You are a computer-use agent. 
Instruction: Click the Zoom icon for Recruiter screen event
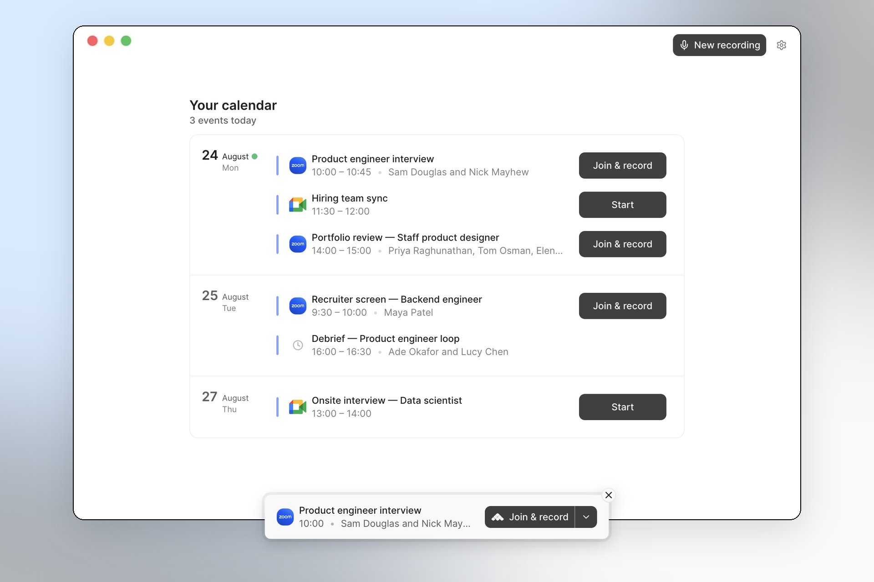tap(298, 306)
